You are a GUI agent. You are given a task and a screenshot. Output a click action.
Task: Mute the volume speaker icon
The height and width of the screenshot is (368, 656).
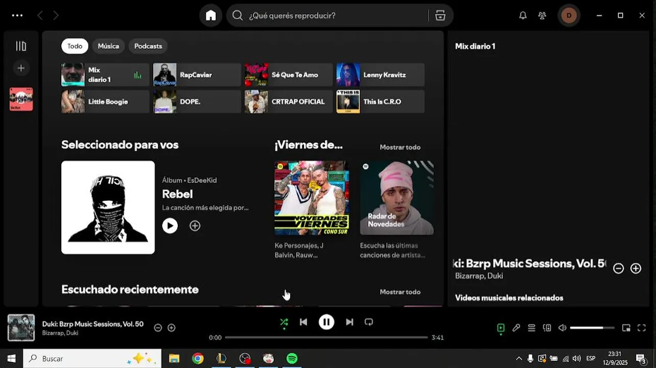[x=563, y=328]
